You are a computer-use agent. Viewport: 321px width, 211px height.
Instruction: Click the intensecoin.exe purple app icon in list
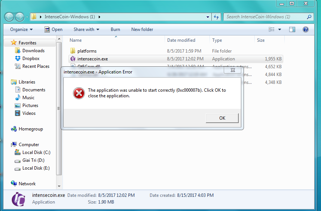pos(73,59)
